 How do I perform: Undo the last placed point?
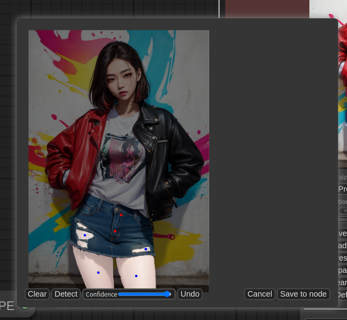pos(190,294)
